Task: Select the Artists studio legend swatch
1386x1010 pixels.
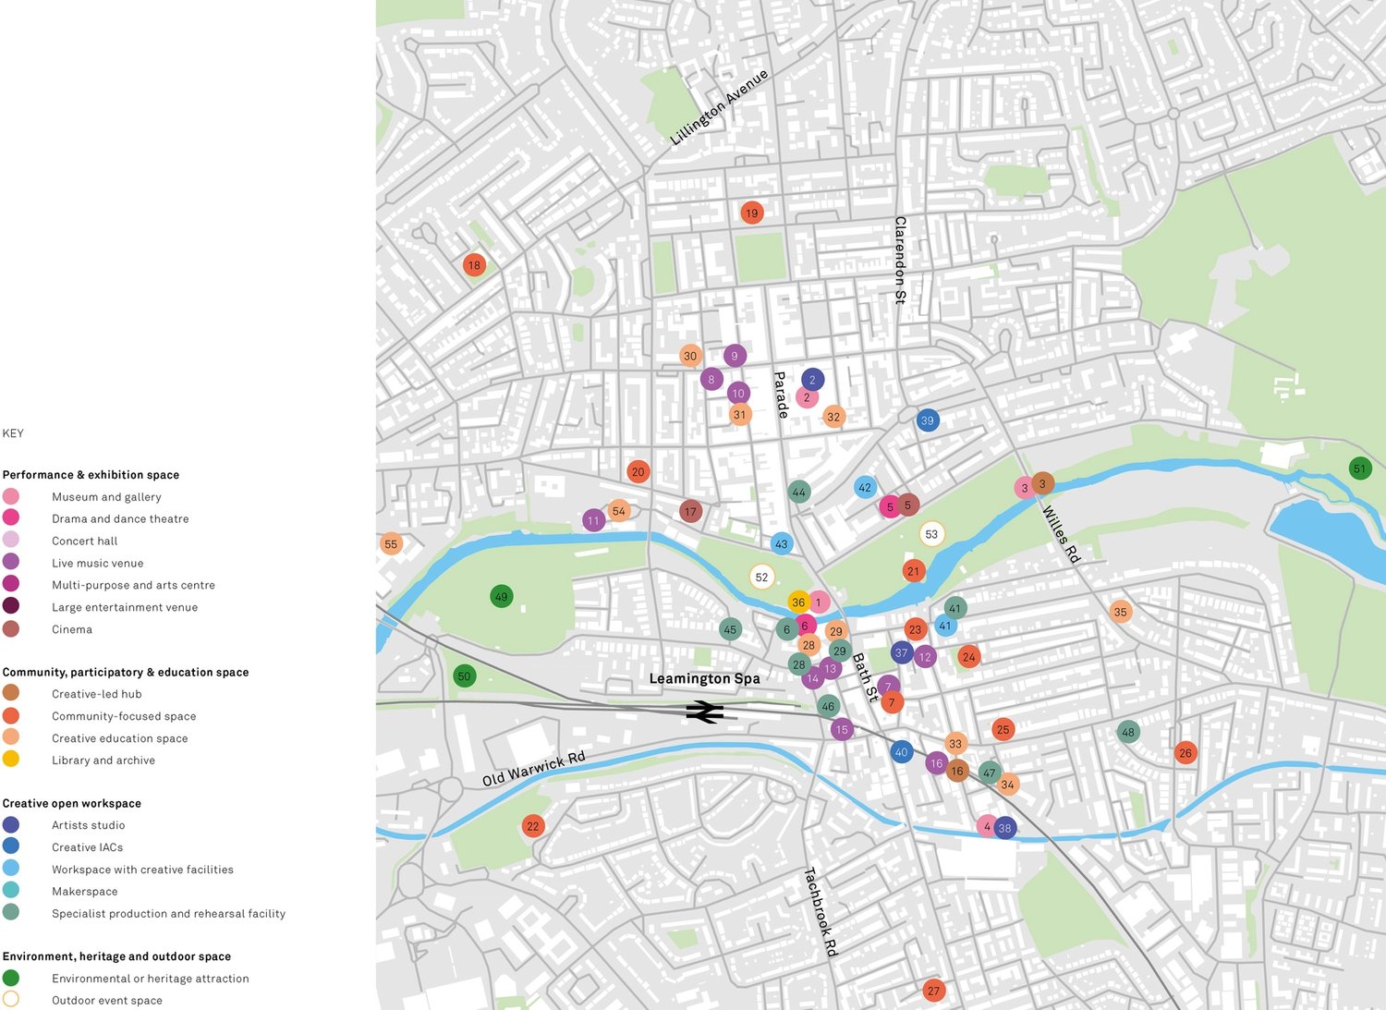Action: pyautogui.click(x=11, y=825)
